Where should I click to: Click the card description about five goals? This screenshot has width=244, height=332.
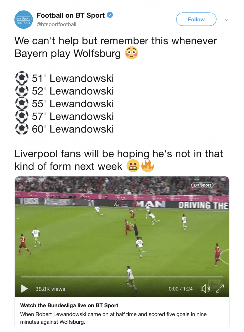coord(113,318)
